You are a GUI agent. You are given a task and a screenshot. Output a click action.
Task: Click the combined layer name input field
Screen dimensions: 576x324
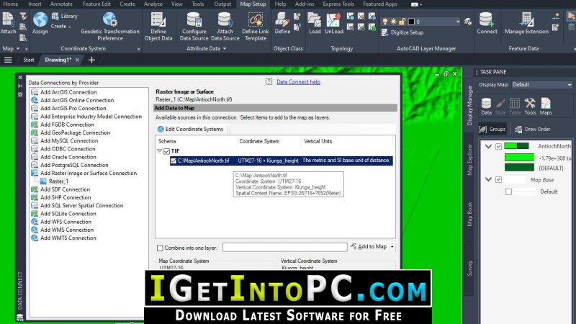(x=284, y=247)
